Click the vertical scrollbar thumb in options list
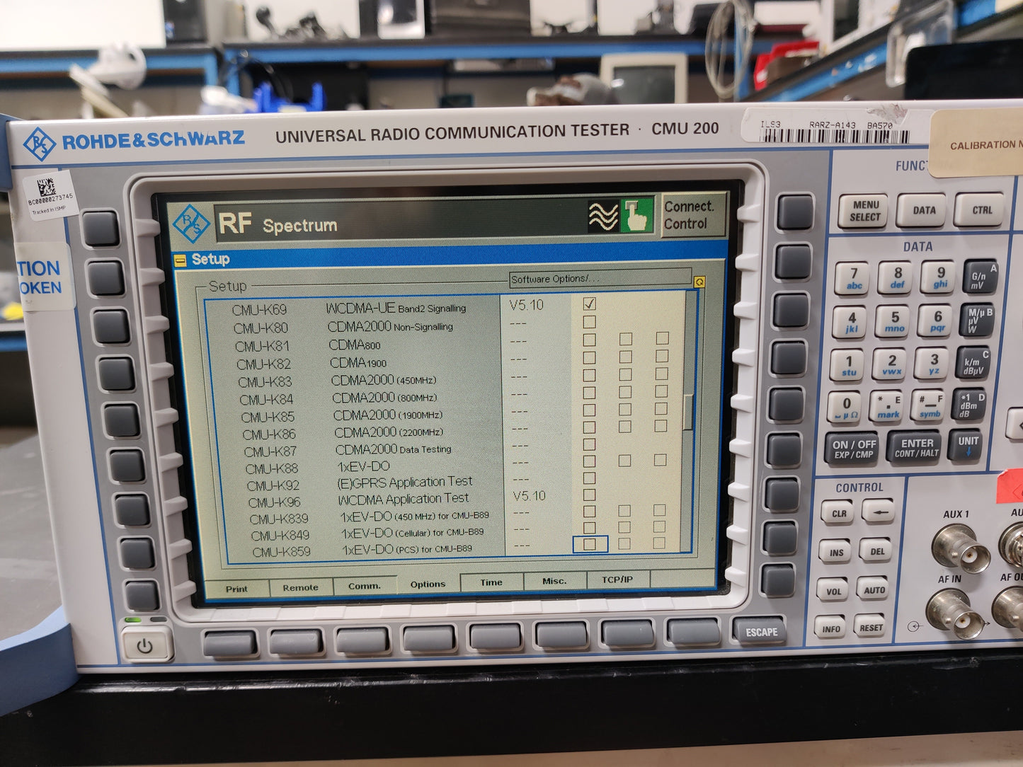Viewport: 1023px width, 767px height. (x=687, y=412)
